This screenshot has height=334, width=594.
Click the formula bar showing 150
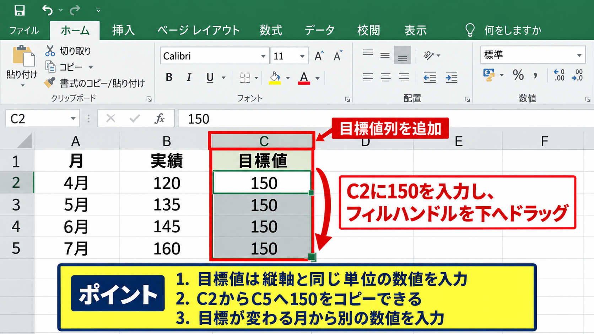[x=386, y=119]
